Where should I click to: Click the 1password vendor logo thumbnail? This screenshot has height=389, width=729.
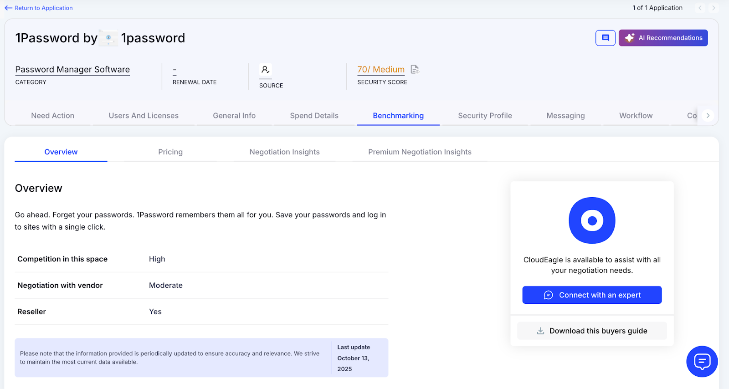108,38
